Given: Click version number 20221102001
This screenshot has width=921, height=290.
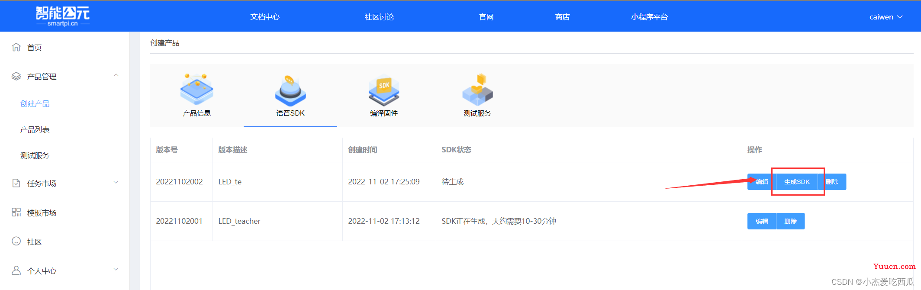Looking at the screenshot, I should tap(179, 221).
